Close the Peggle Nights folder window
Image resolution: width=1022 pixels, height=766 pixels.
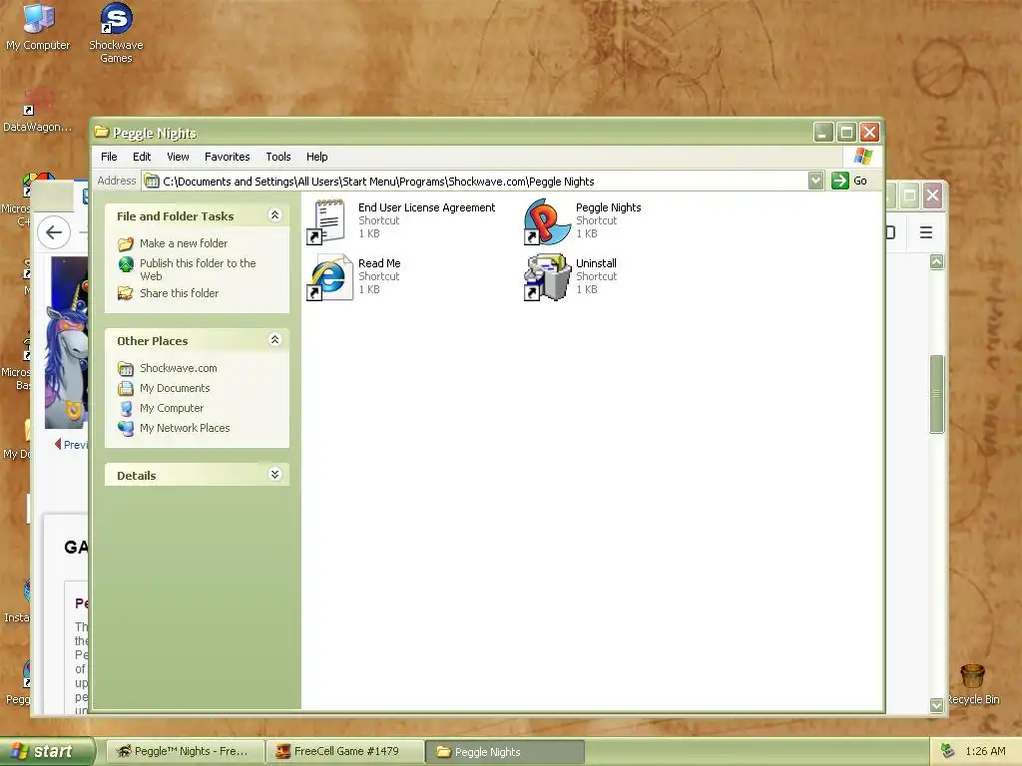[x=869, y=133]
